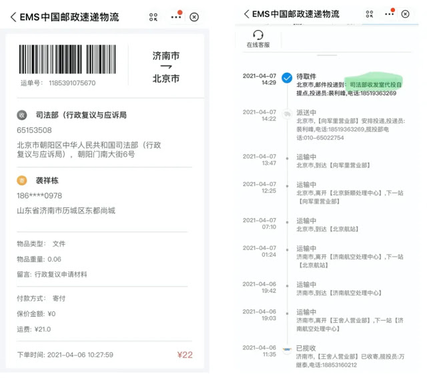Tap blue checkmark status icon for 待取件
Viewport: 427px width, 378px height.
pos(287,78)
